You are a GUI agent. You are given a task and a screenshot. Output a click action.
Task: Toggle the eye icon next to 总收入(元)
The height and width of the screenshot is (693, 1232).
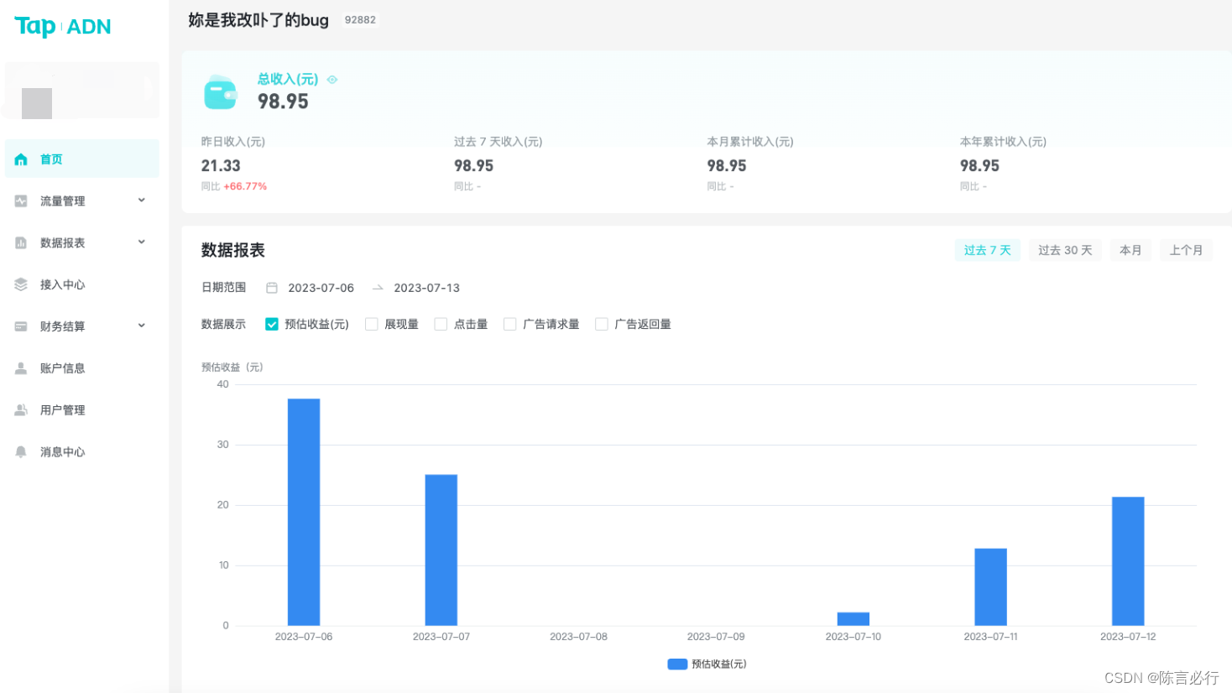pos(332,80)
